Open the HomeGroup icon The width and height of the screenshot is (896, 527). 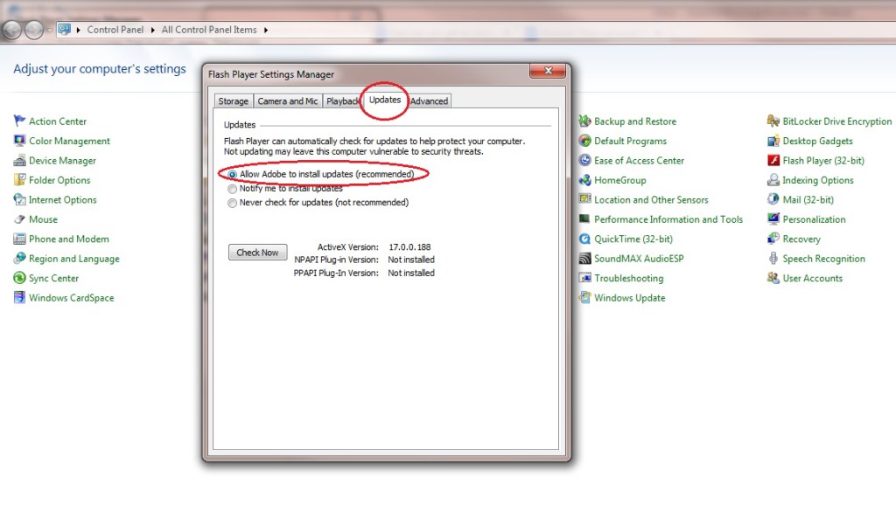pos(584,180)
